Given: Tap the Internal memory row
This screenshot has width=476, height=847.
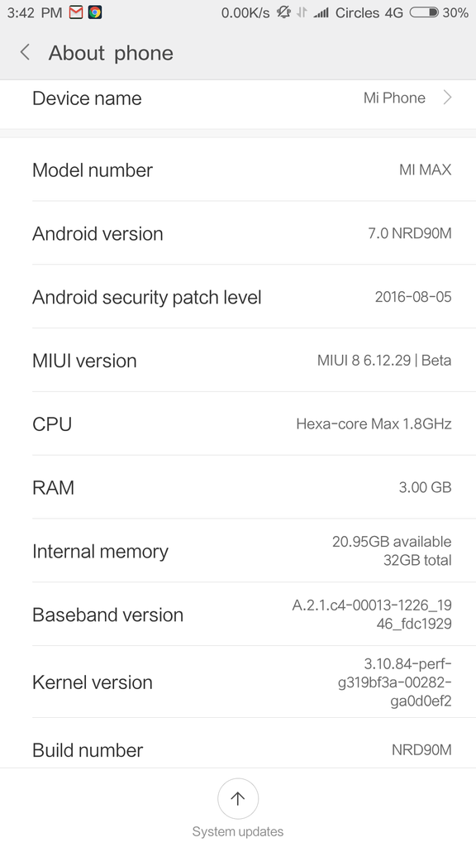Looking at the screenshot, I should (238, 551).
